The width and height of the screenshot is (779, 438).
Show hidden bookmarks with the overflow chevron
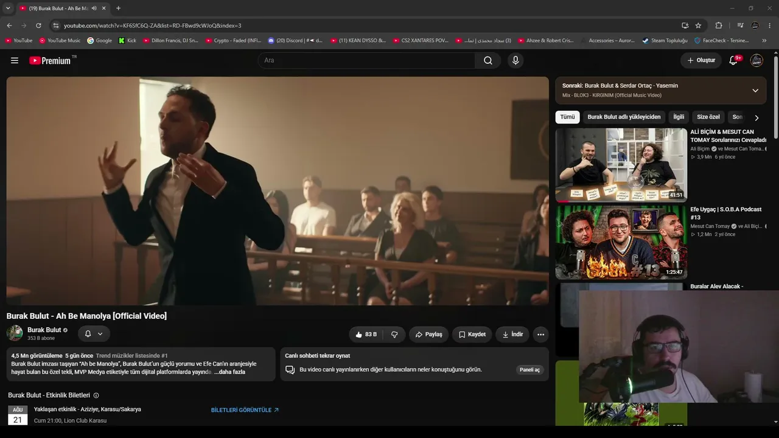(x=764, y=41)
